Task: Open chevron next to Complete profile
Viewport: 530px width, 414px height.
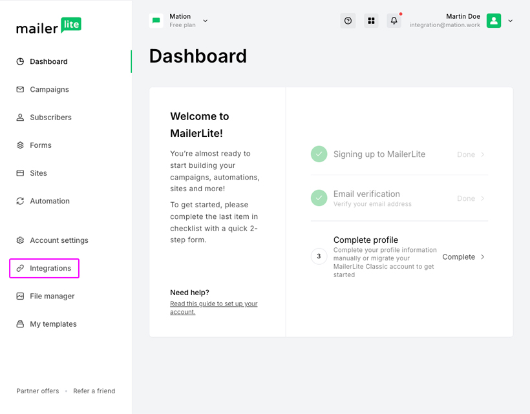Action: coord(483,256)
